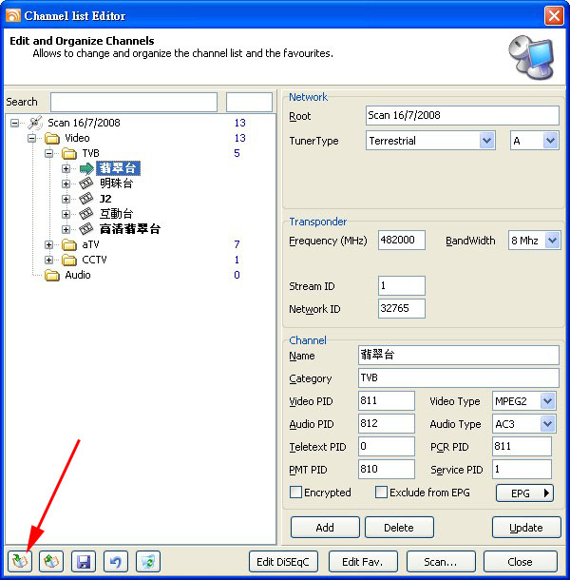Click the film strip icon beside J2
570x580 pixels.
coord(86,199)
